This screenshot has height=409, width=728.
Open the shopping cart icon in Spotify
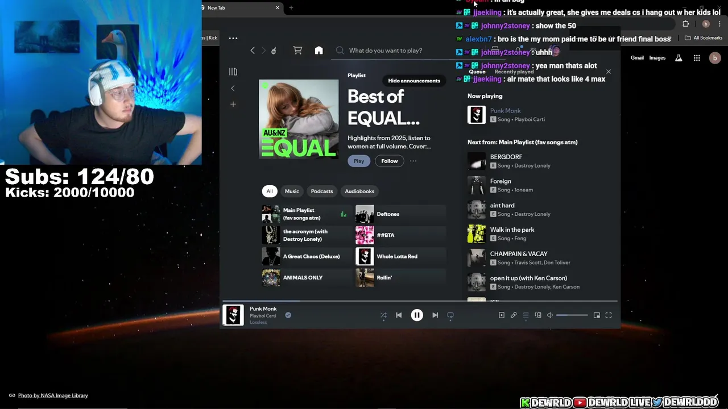[x=297, y=51]
